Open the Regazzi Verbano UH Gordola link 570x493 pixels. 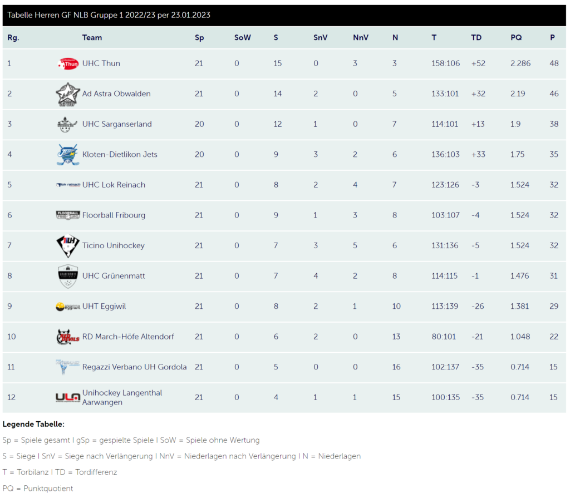pyautogui.click(x=135, y=367)
